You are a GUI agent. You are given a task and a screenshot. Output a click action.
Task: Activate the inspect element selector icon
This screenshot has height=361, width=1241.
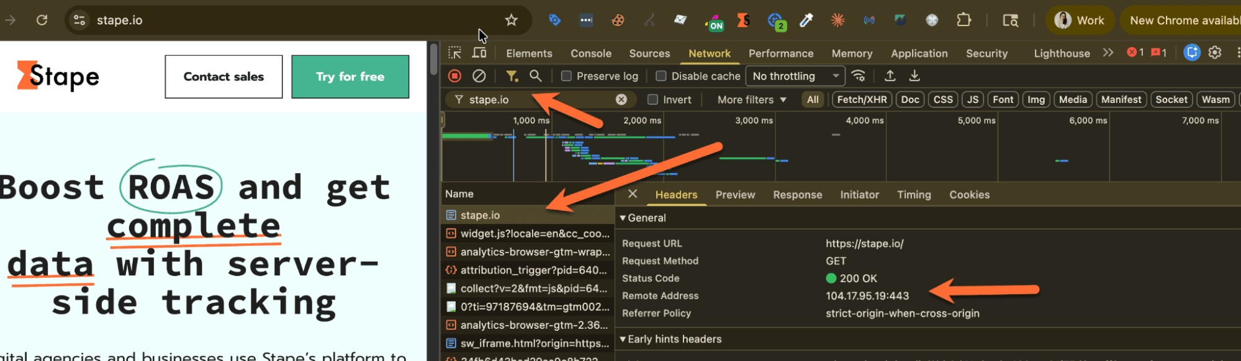coord(455,53)
